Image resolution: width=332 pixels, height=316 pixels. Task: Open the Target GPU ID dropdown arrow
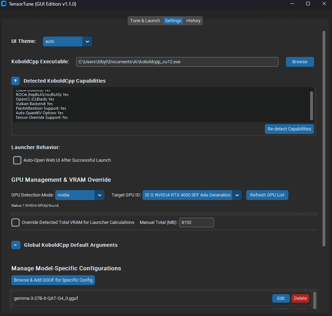pos(237,195)
